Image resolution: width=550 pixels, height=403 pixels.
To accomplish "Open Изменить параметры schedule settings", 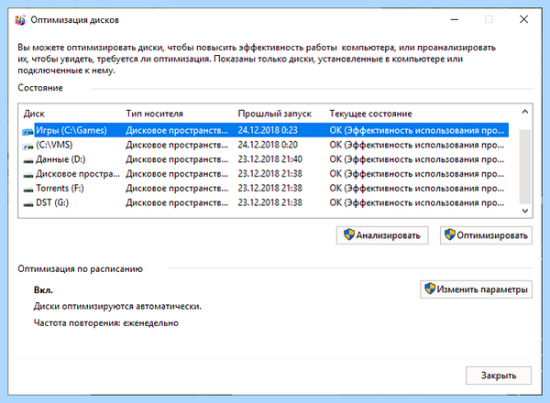I will tap(476, 289).
